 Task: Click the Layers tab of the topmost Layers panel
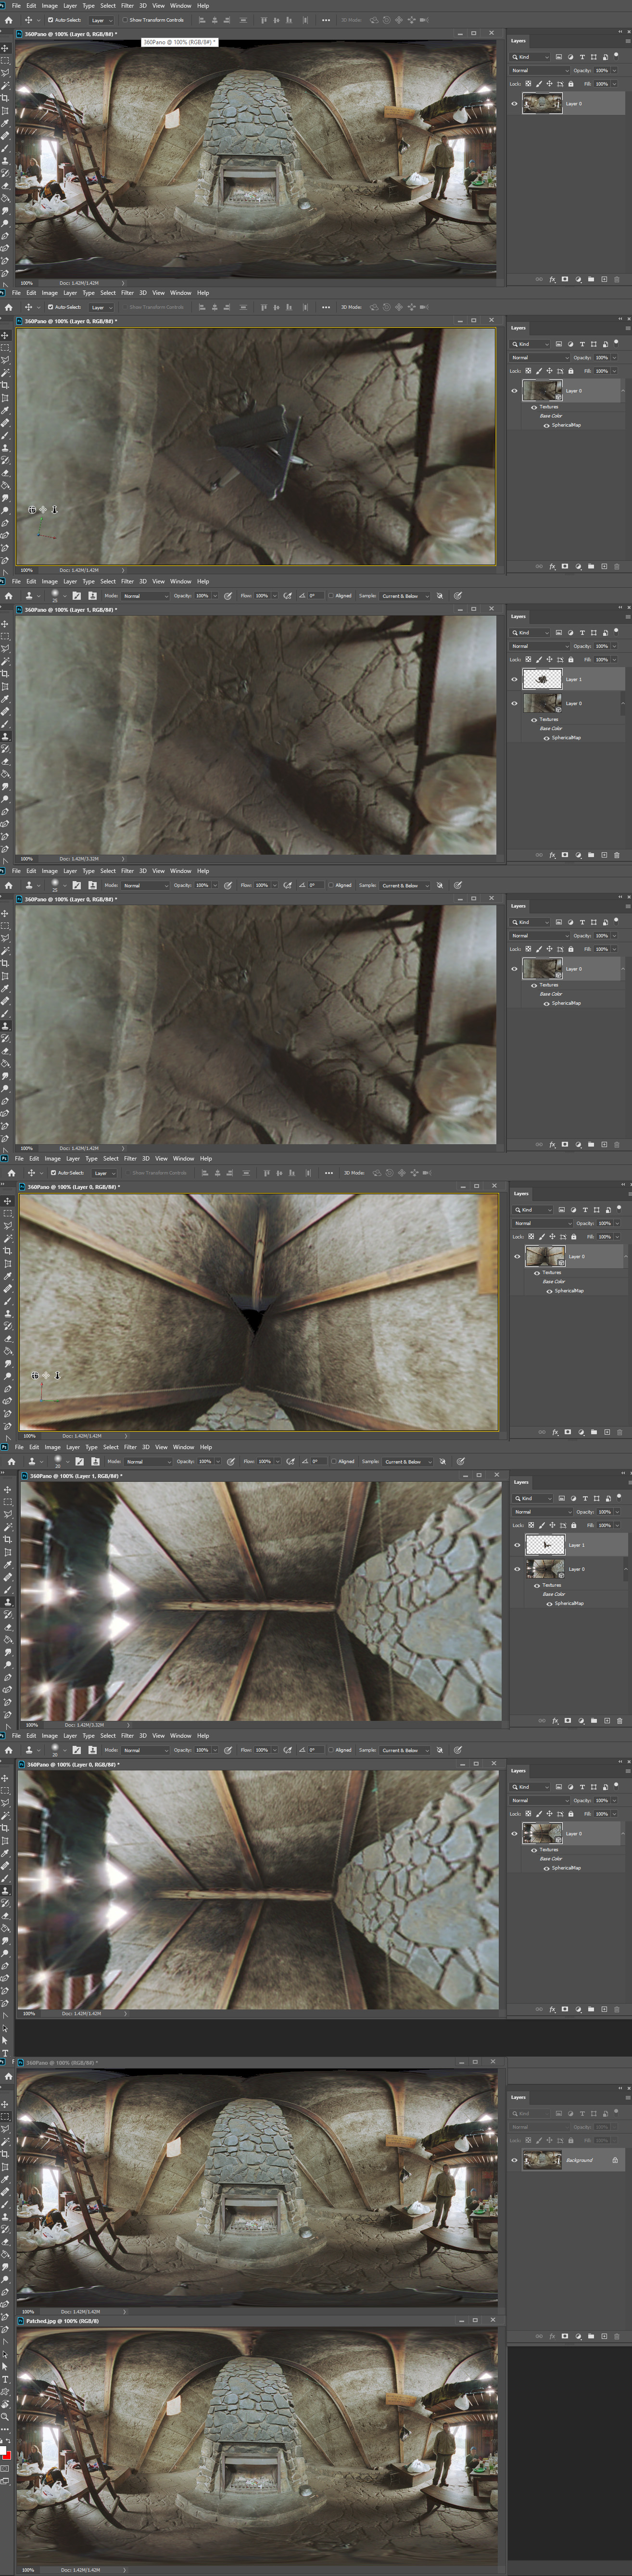518,41
